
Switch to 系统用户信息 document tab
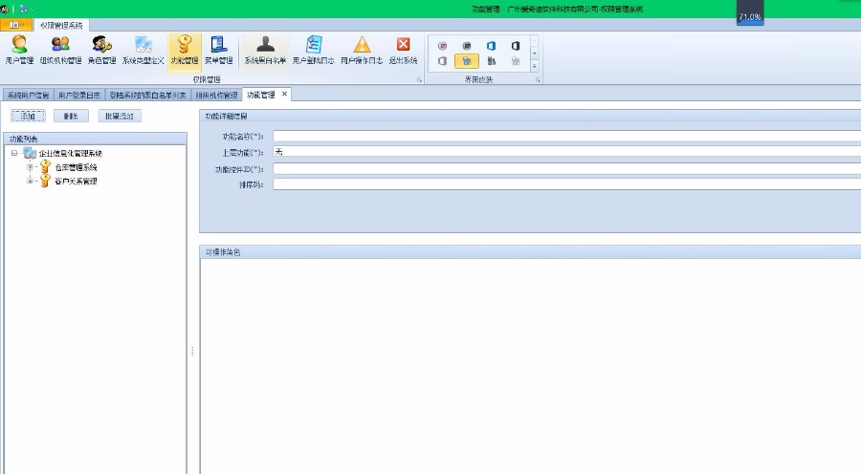(x=28, y=95)
